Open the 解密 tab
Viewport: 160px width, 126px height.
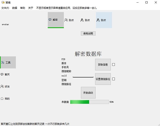click(56, 20)
